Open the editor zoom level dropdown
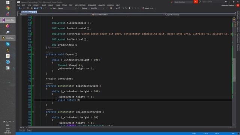The height and width of the screenshot is (135, 240). click(x=23, y=127)
